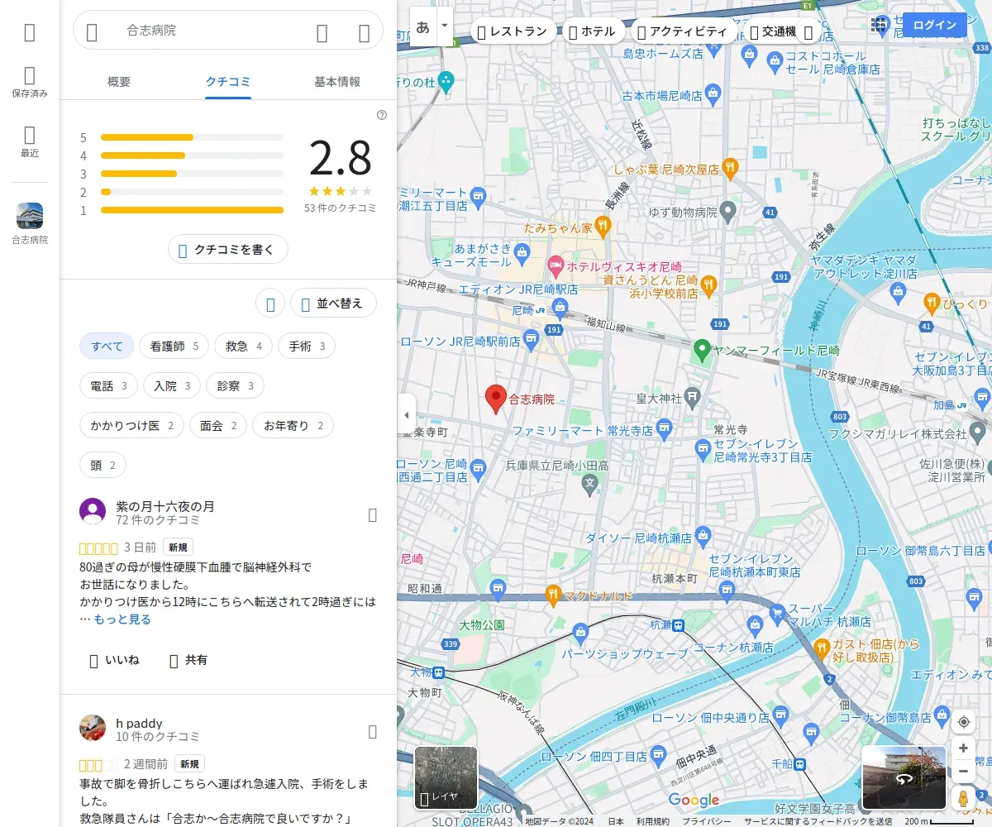Collapse the side panel arrow

click(x=406, y=413)
